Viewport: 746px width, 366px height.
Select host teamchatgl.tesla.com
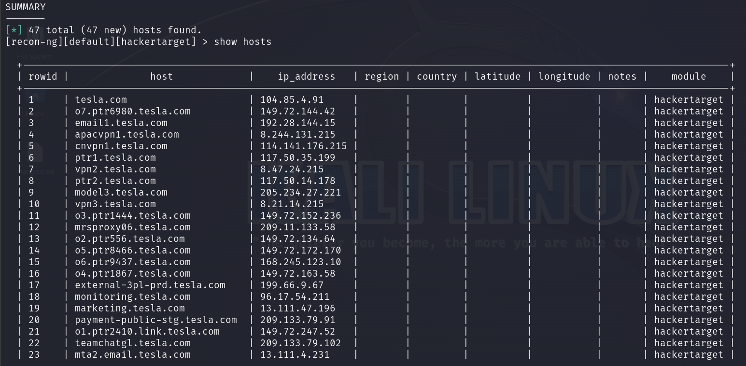(x=133, y=343)
